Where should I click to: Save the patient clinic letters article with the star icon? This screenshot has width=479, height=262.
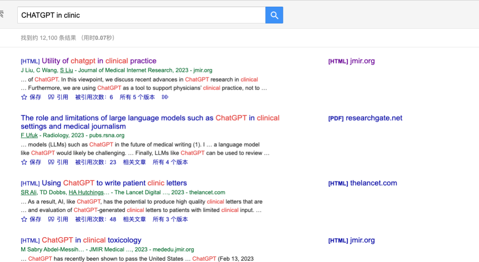[24, 219]
